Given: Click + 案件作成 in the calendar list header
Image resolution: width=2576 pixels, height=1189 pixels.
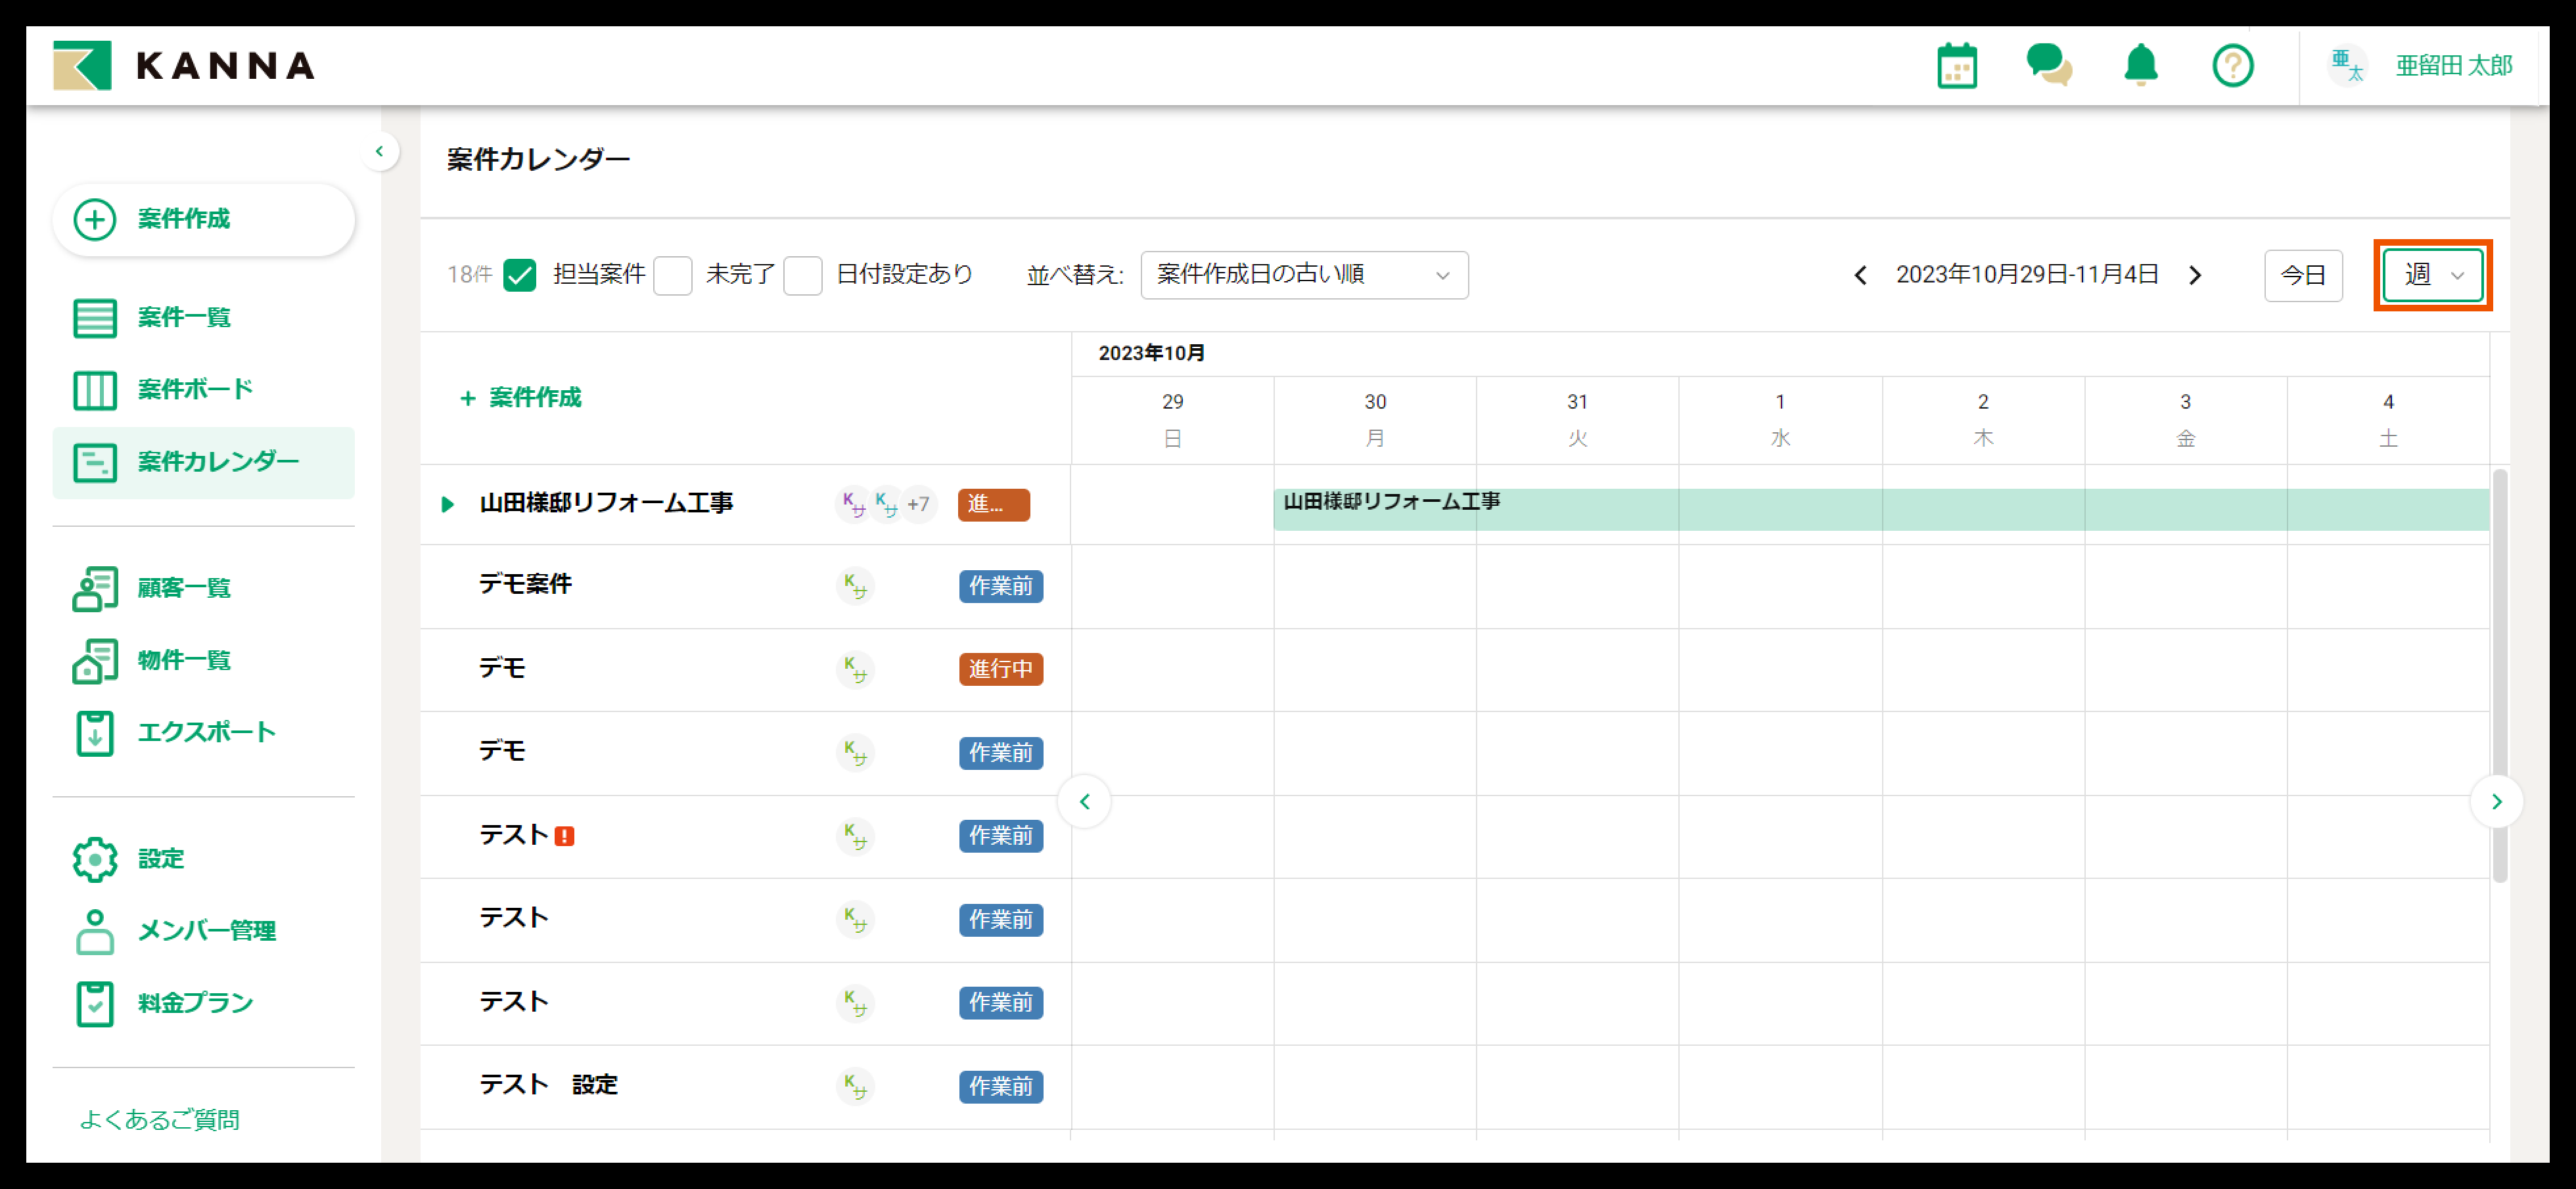Looking at the screenshot, I should point(521,398).
